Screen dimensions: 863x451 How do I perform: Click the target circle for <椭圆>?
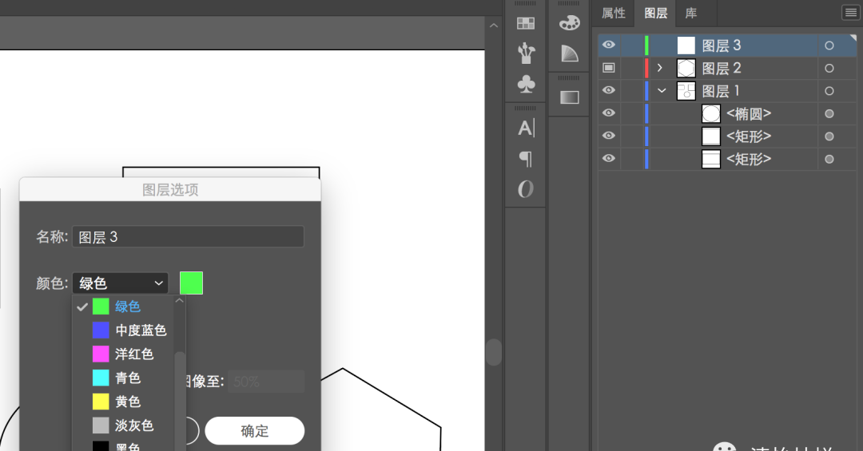coord(829,114)
